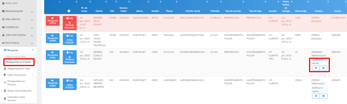Click the info circle icon in the table header
The height and width of the screenshot is (104, 347).
point(69,11)
